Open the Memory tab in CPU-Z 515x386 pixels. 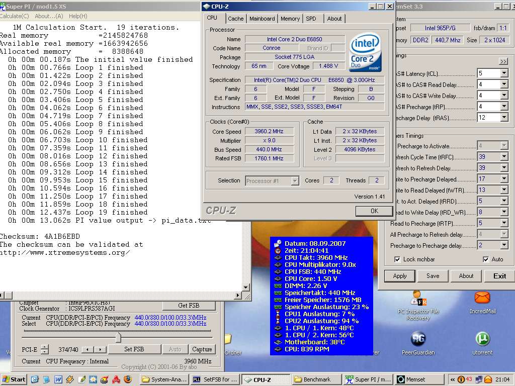point(290,19)
